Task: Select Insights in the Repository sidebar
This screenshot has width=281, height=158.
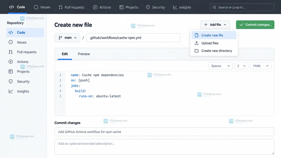Action: coord(25,91)
